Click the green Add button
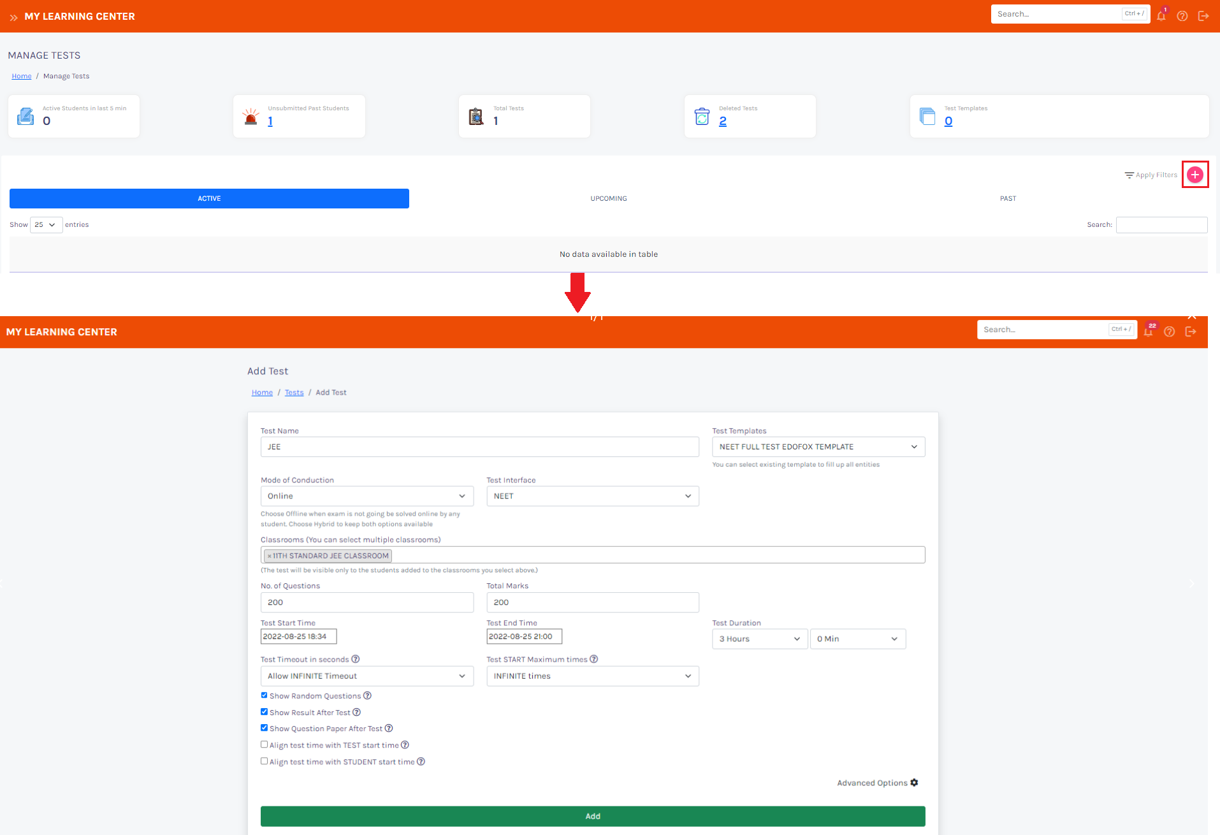The width and height of the screenshot is (1220, 835). (x=592, y=816)
